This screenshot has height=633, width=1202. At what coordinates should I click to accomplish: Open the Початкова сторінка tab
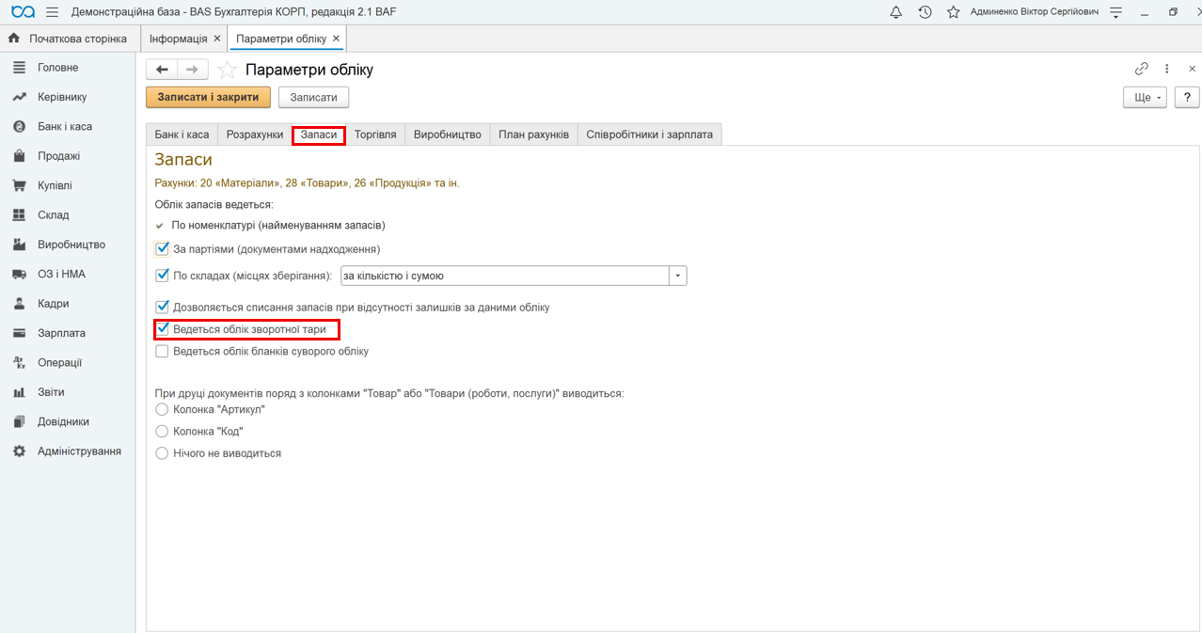click(68, 39)
